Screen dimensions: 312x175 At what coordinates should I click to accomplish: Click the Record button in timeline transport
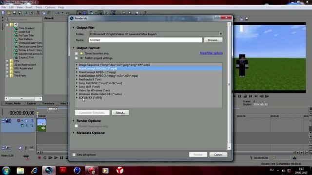pyautogui.click(x=39, y=157)
